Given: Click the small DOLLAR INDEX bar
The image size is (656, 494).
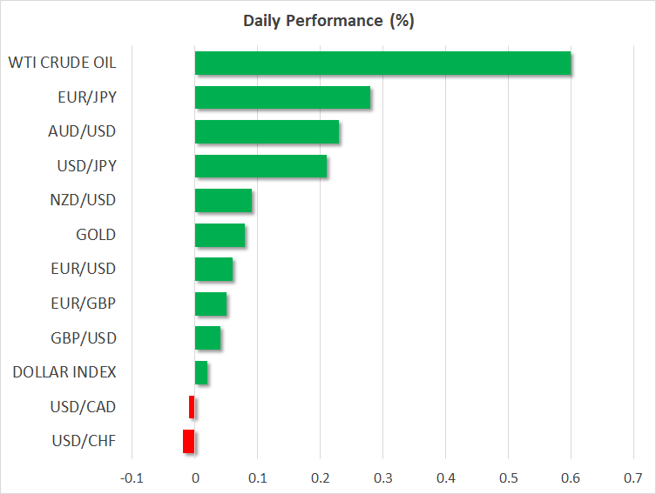Looking at the screenshot, I should click(x=201, y=372).
